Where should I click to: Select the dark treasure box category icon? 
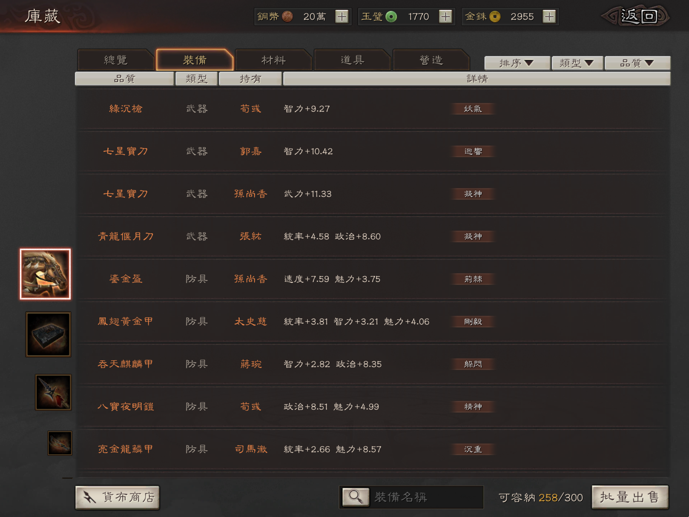pyautogui.click(x=48, y=334)
